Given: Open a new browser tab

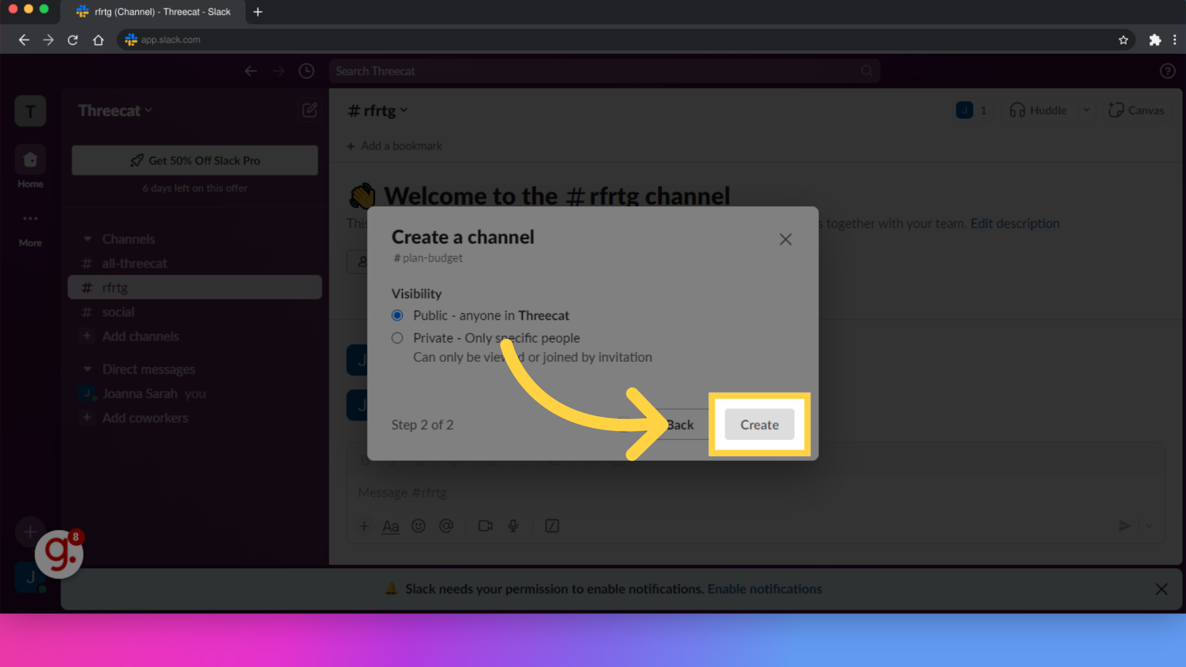Looking at the screenshot, I should coord(258,12).
